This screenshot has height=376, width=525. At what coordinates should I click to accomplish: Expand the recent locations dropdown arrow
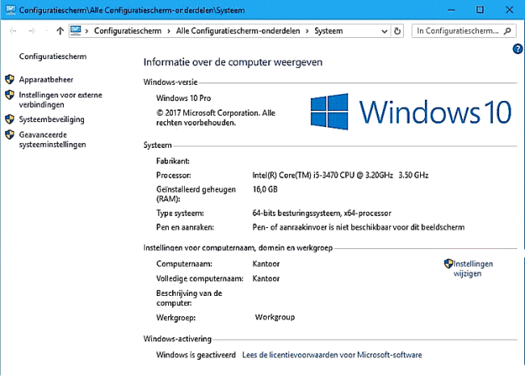pos(45,32)
